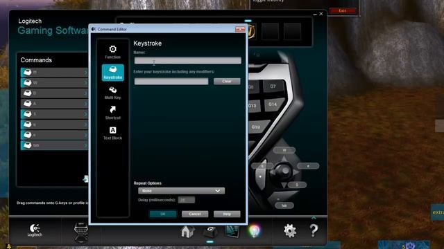Click the keycap icon of the 'A' command
This screenshot has width=444, height=249.
(x=28, y=104)
